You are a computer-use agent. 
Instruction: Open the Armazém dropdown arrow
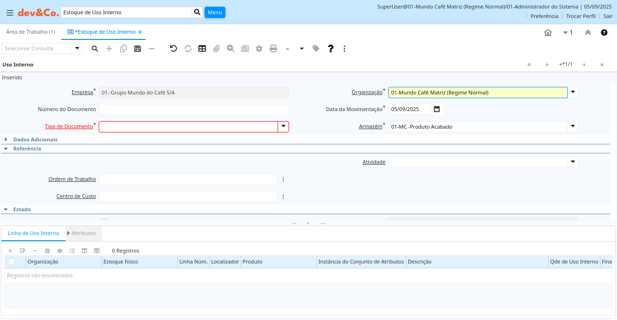pos(573,126)
